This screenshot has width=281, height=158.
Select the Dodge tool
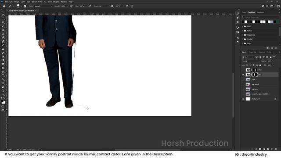(3, 68)
